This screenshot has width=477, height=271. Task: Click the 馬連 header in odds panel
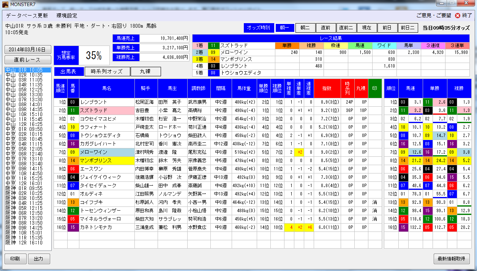pyautogui.click(x=410, y=88)
